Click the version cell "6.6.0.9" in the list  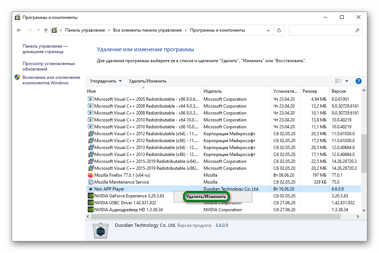(337, 189)
